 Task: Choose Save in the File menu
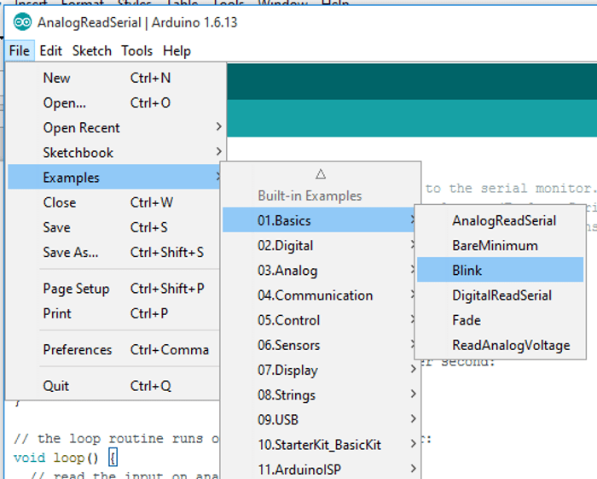(x=113, y=227)
